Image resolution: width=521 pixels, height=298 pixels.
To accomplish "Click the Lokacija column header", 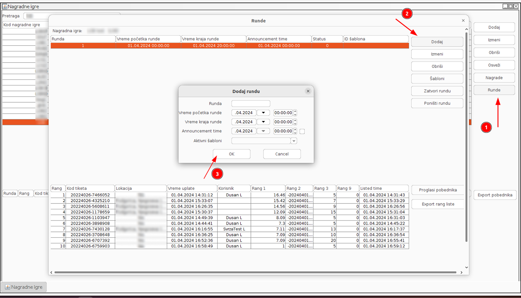I will pyautogui.click(x=141, y=188).
